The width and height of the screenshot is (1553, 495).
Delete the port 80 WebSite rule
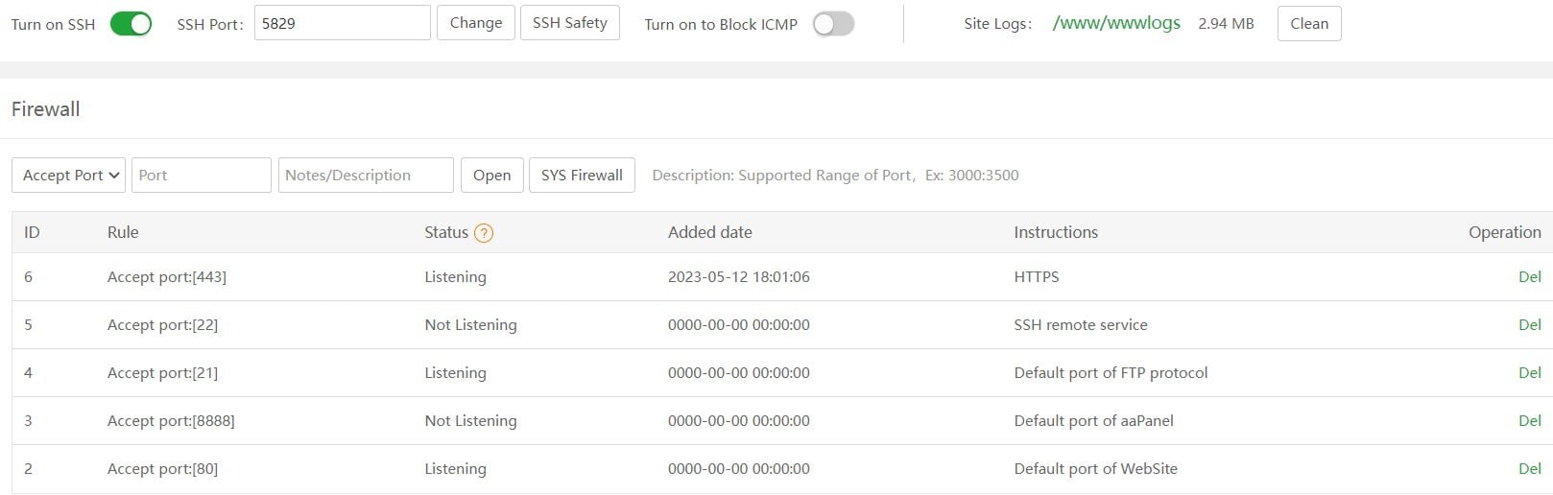point(1529,469)
